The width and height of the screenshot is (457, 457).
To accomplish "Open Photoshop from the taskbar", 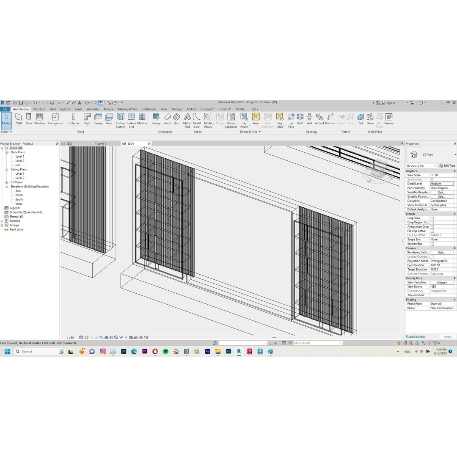I will 228,352.
